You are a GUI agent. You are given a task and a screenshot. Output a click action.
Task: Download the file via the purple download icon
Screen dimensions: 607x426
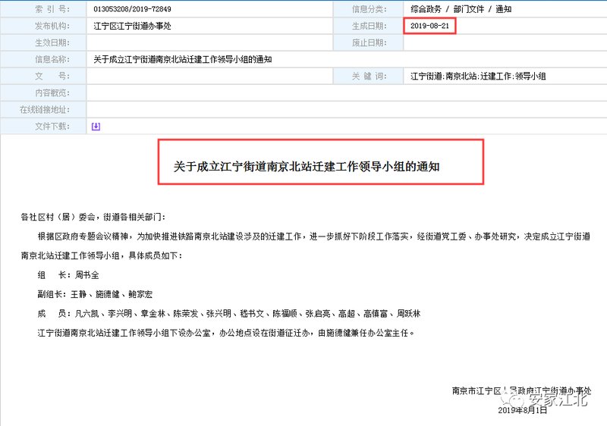click(x=96, y=127)
